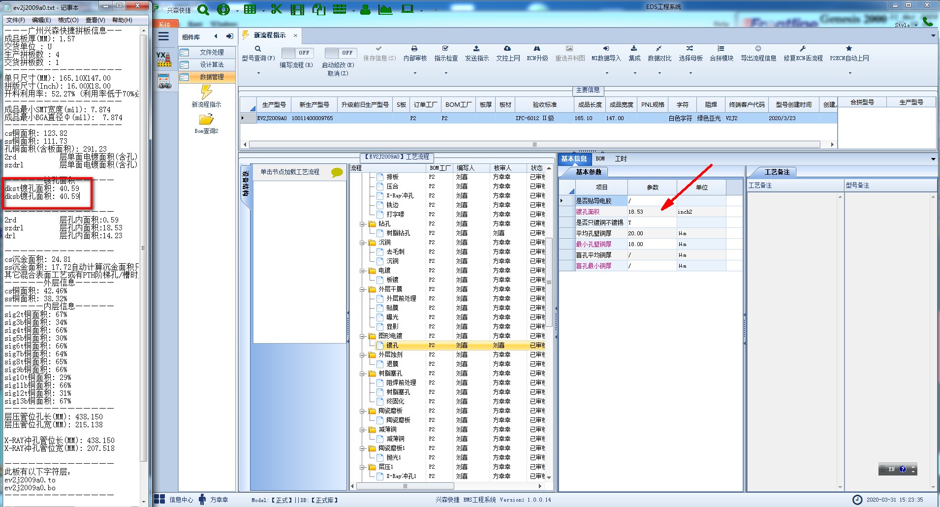Click the green table grid icon in top toolbar
Viewport: 940px width, 507px height.
coord(250,9)
